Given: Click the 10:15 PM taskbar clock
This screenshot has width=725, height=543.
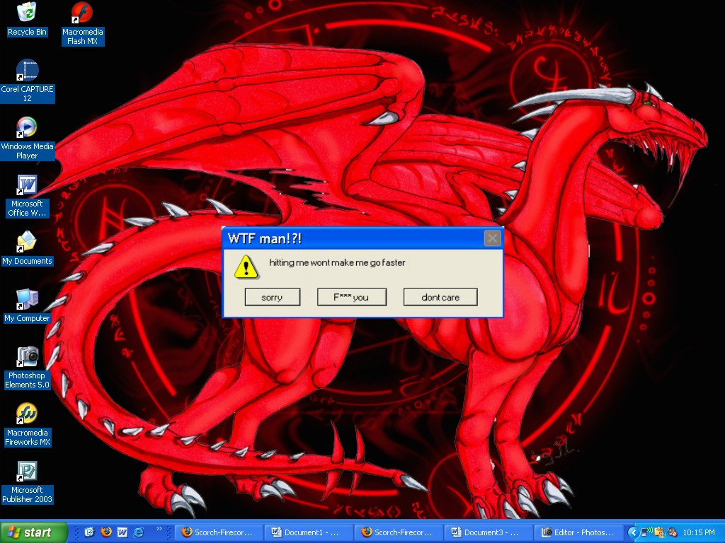Looking at the screenshot, I should 699,532.
